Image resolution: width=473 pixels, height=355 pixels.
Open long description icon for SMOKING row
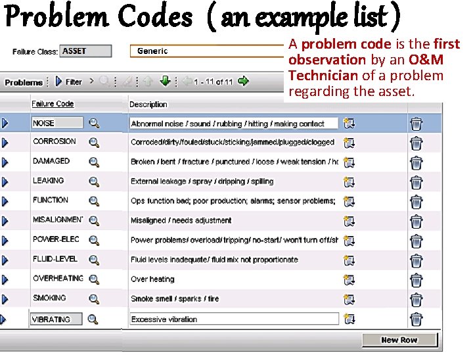click(x=349, y=300)
